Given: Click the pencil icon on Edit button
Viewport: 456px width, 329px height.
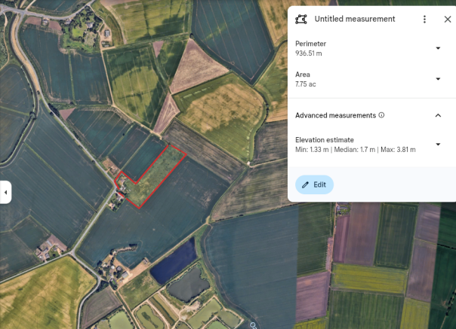Looking at the screenshot, I should [x=306, y=184].
